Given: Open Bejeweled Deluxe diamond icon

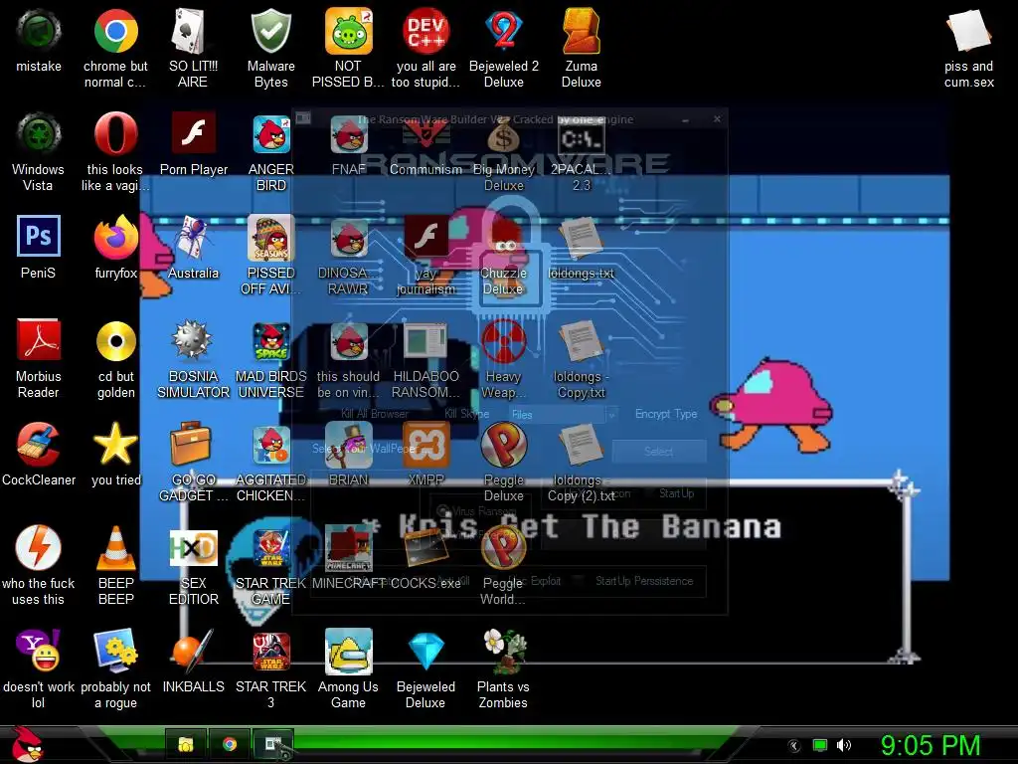Looking at the screenshot, I should [425, 651].
